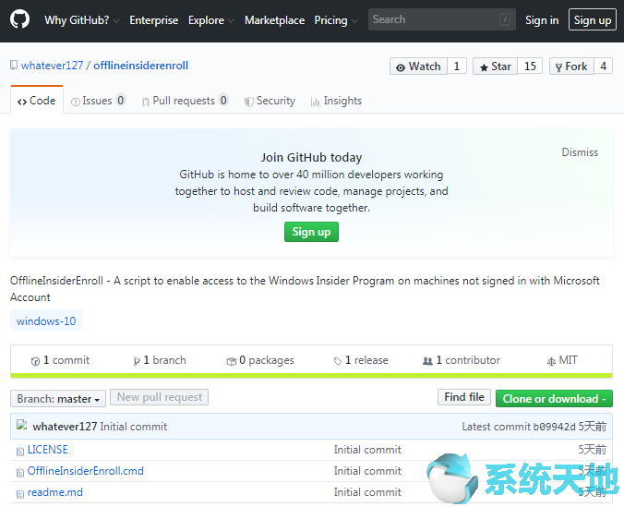624x507 pixels.
Task: Open the whatever127 owner profile link
Action: click(x=52, y=66)
